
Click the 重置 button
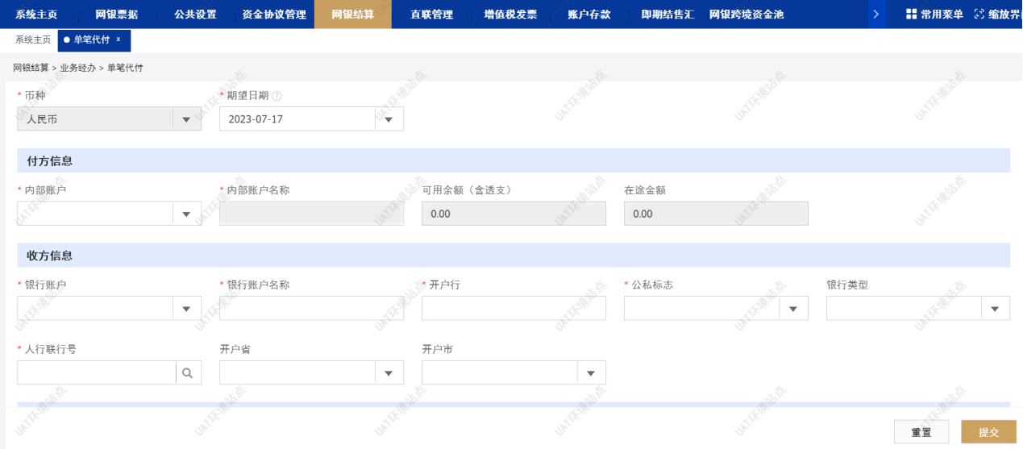921,432
